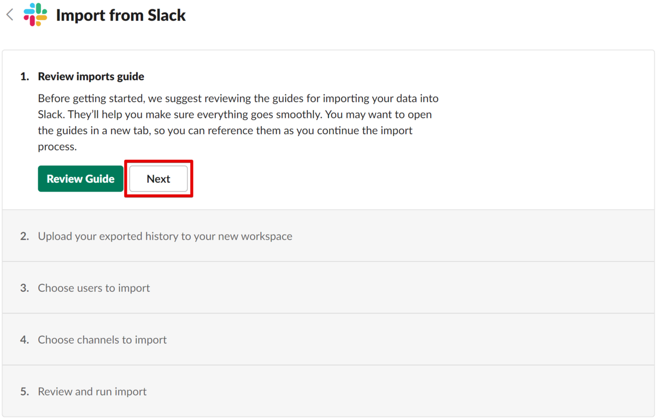Click step number 3 marker
This screenshot has height=419, width=656.
click(x=25, y=288)
